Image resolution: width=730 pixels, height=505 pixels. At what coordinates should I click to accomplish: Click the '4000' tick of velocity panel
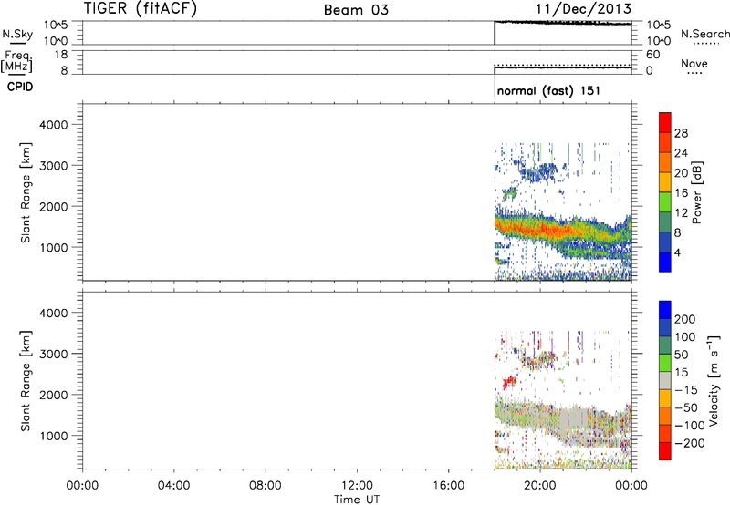[53, 313]
